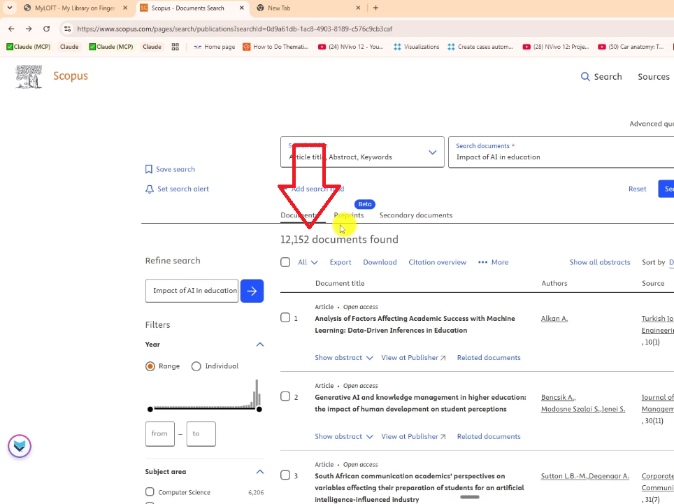The image size is (674, 504).
Task: Click the Save search bookmark icon
Action: tap(149, 169)
